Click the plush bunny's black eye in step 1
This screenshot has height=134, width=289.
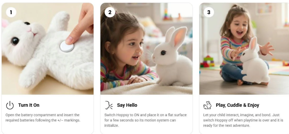pos(15,41)
